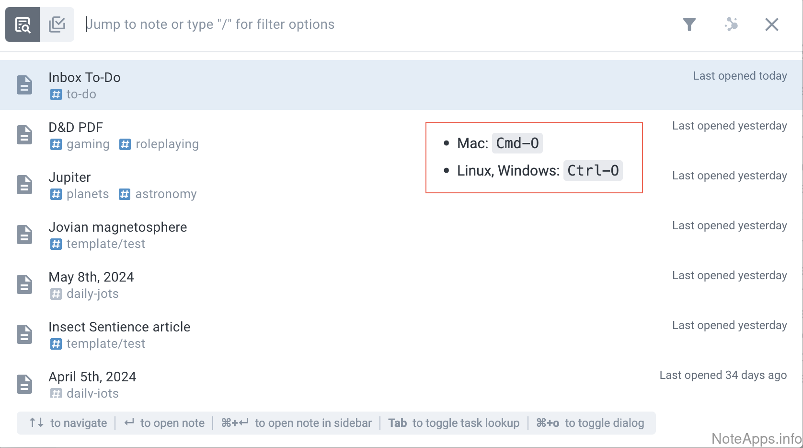Open the filter options funnel icon
The width and height of the screenshot is (803, 448).
point(689,24)
